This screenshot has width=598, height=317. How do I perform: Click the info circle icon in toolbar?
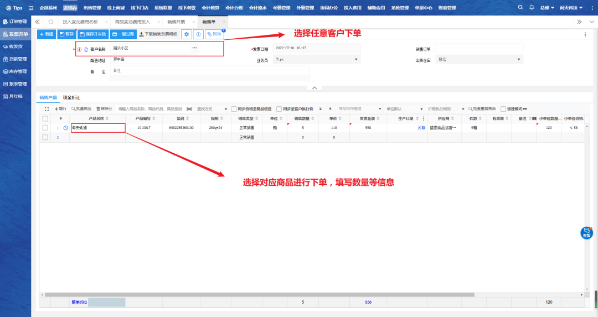pyautogui.click(x=198, y=34)
